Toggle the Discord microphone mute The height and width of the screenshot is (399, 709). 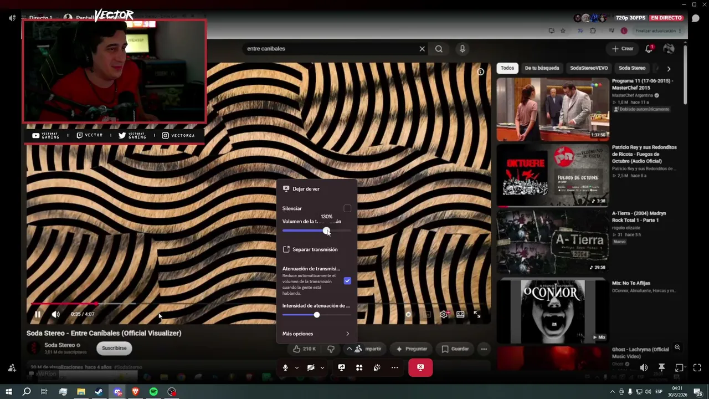(x=285, y=367)
